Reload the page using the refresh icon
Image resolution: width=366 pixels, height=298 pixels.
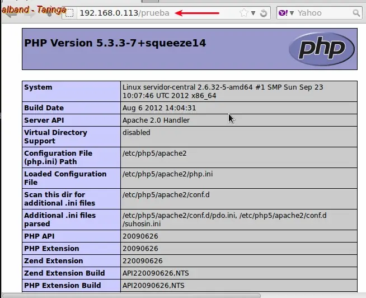[x=263, y=13]
